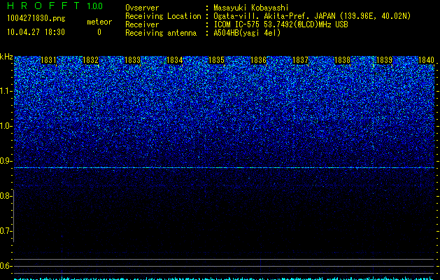Click the 'Receiving antenna' label
The image size is (440, 280).
pyautogui.click(x=161, y=33)
